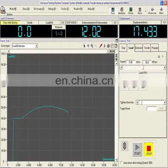Click the Speed slider left arrow
The width and height of the screenshot is (168, 168).
[x=122, y=67]
